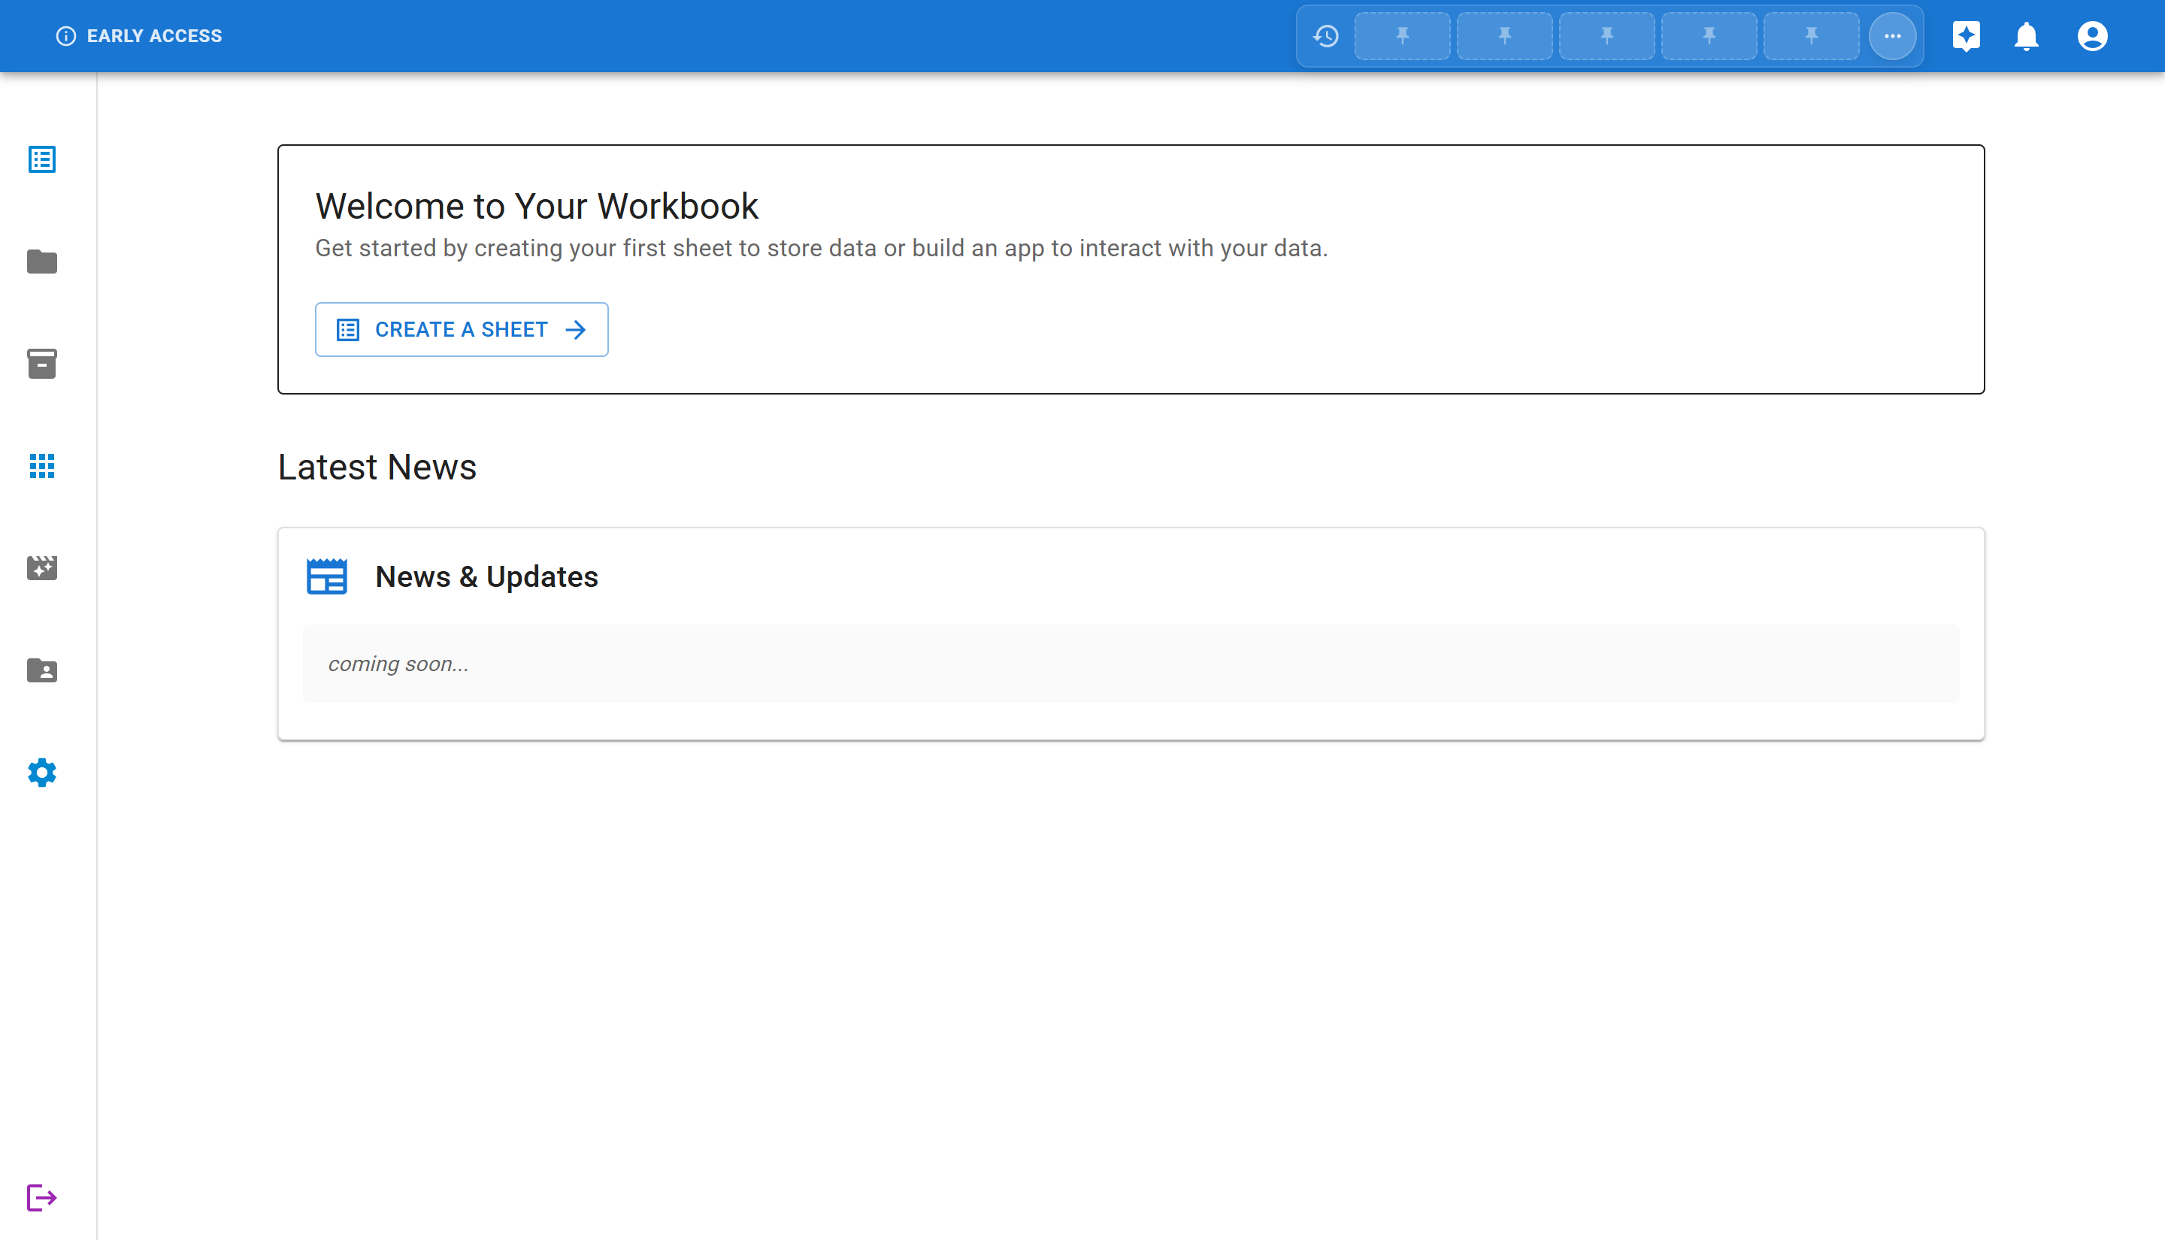This screenshot has height=1240, width=2165.
Task: Open the ellipsis overflow button in the pin bar
Action: tap(1892, 36)
